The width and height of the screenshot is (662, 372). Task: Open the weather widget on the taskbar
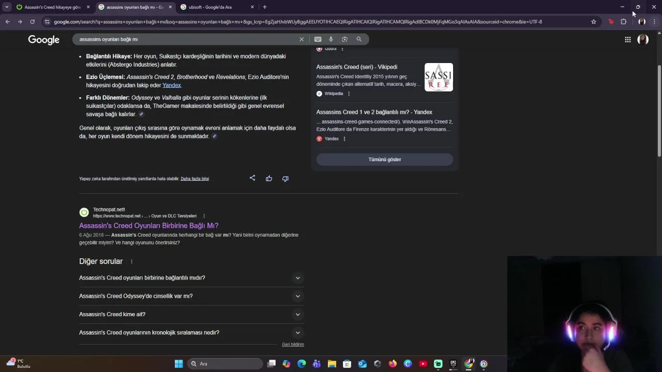point(19,363)
